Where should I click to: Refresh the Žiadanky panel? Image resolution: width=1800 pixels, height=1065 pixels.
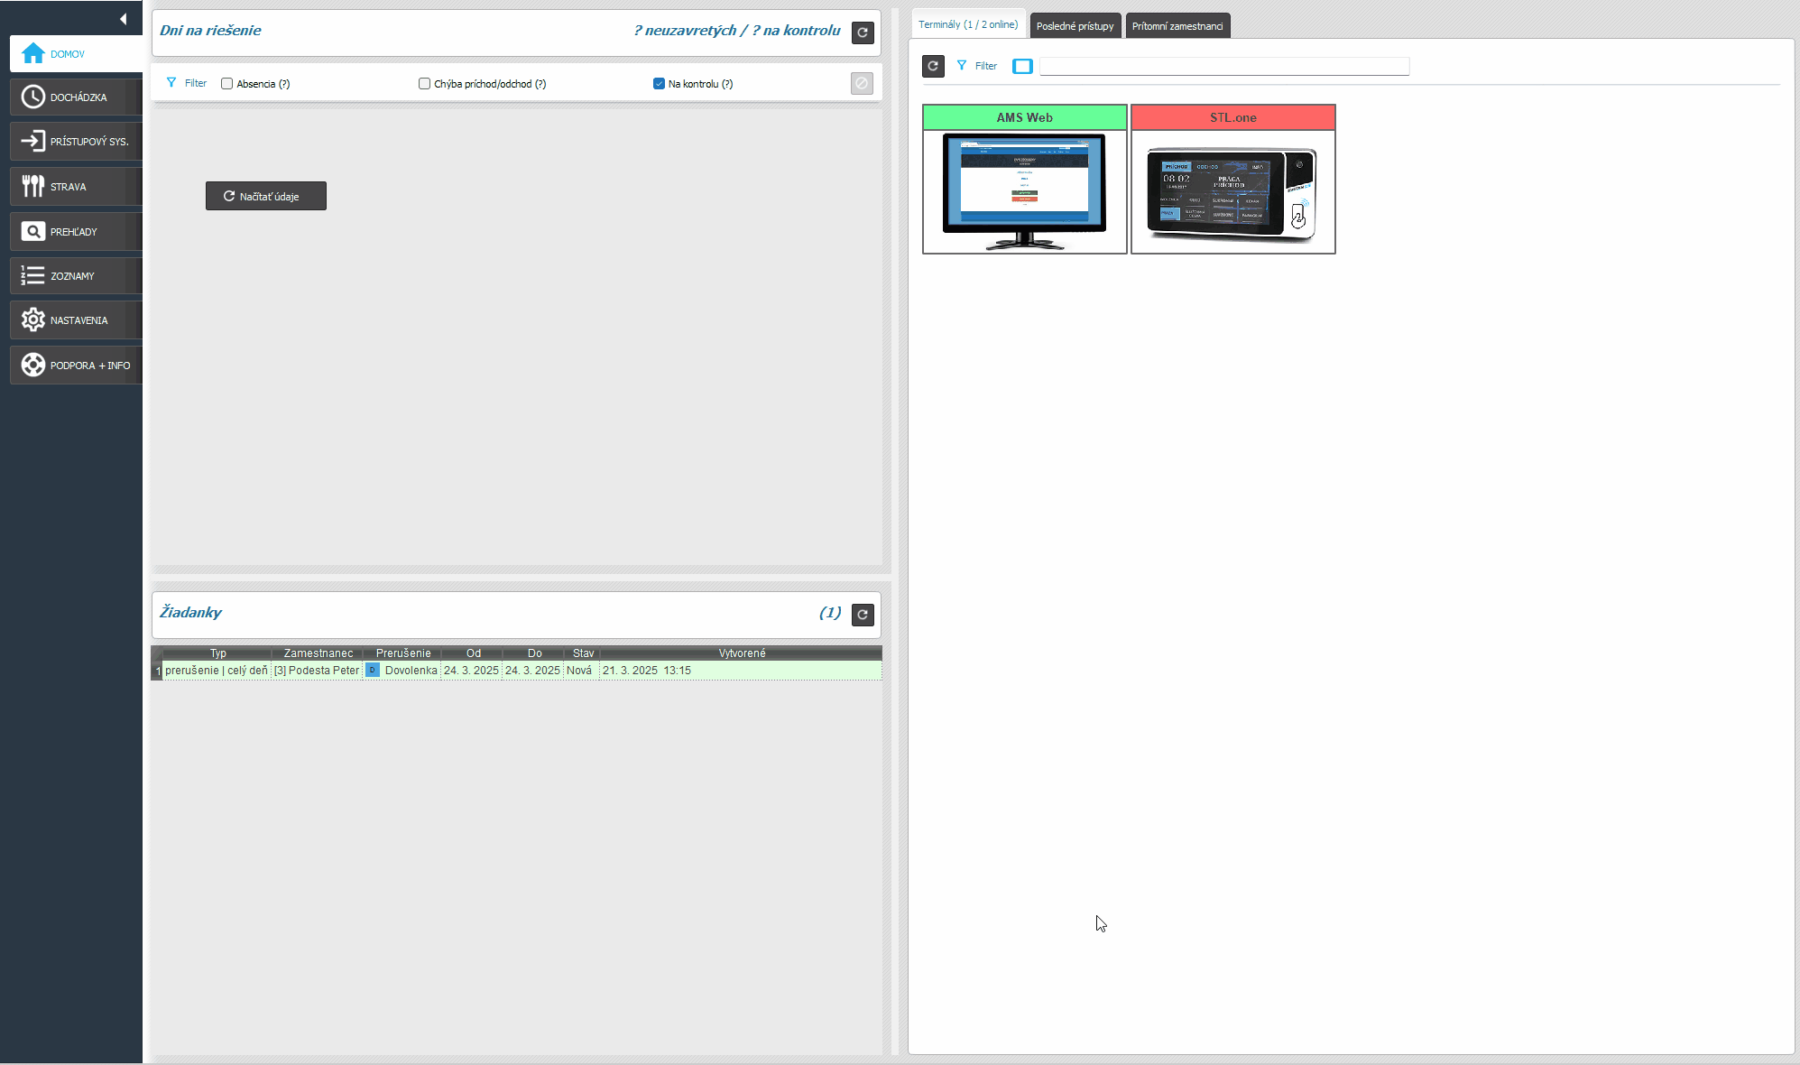[863, 615]
